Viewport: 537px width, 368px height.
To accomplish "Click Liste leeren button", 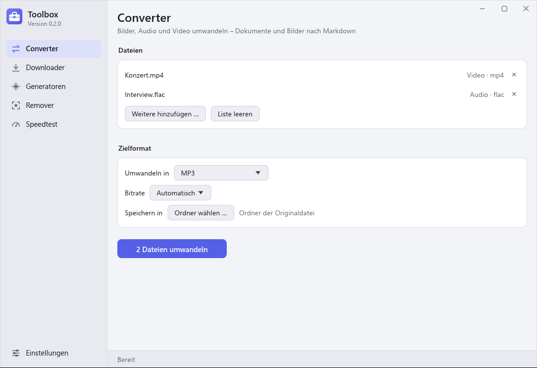I will 235,114.
